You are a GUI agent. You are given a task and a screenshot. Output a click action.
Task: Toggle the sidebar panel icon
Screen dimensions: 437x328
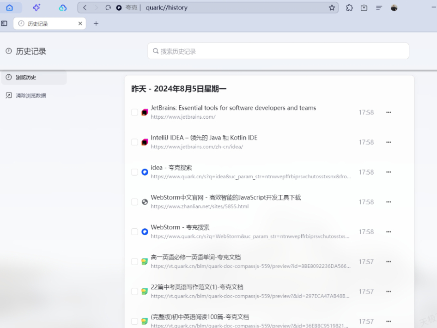point(4,24)
